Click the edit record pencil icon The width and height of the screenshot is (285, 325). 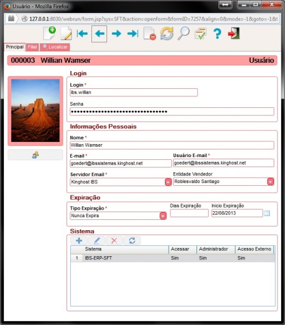click(66, 33)
